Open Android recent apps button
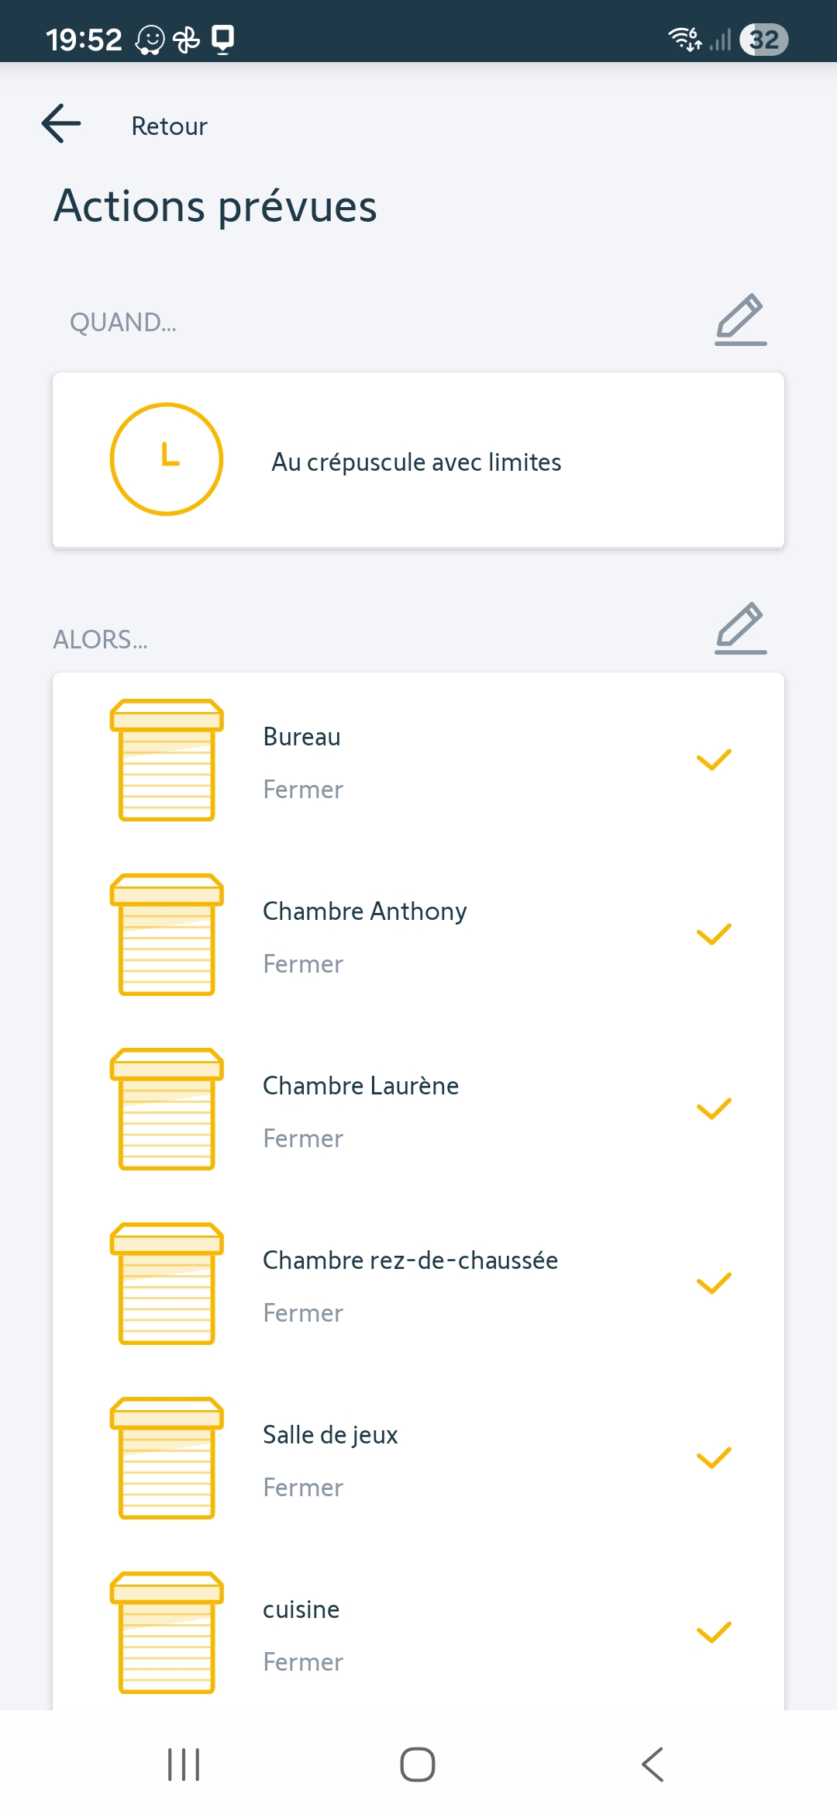The height and width of the screenshot is (1815, 837). click(x=184, y=1765)
